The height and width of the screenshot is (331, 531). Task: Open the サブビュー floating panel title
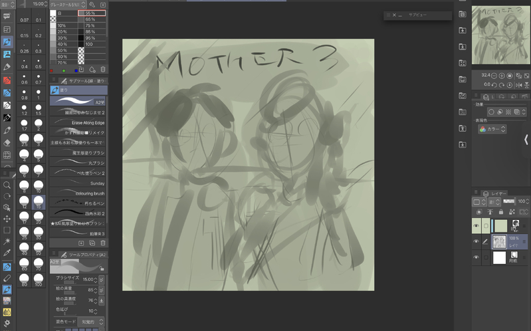417,15
